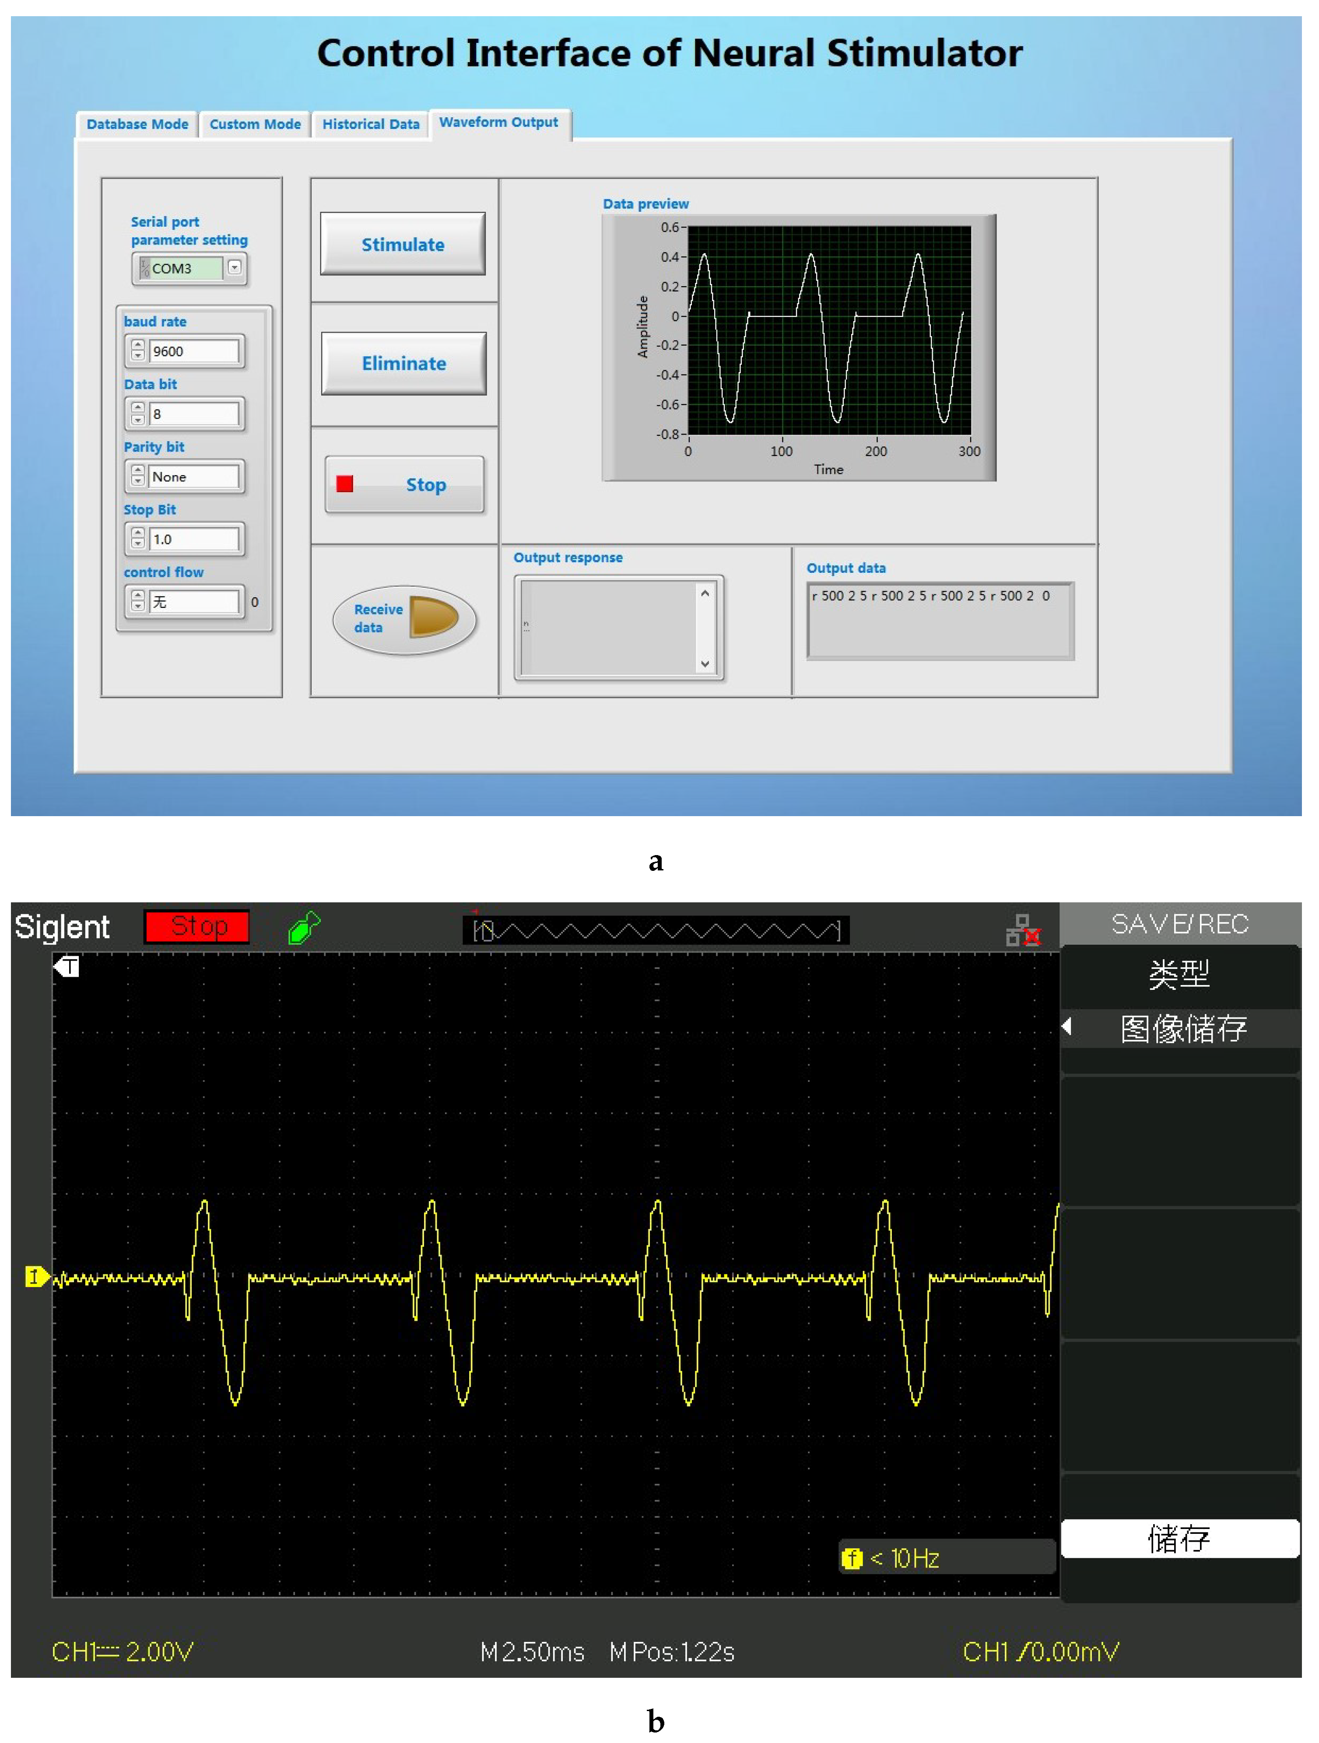
Task: Click the Parity bit selector arrows
Action: (x=138, y=476)
